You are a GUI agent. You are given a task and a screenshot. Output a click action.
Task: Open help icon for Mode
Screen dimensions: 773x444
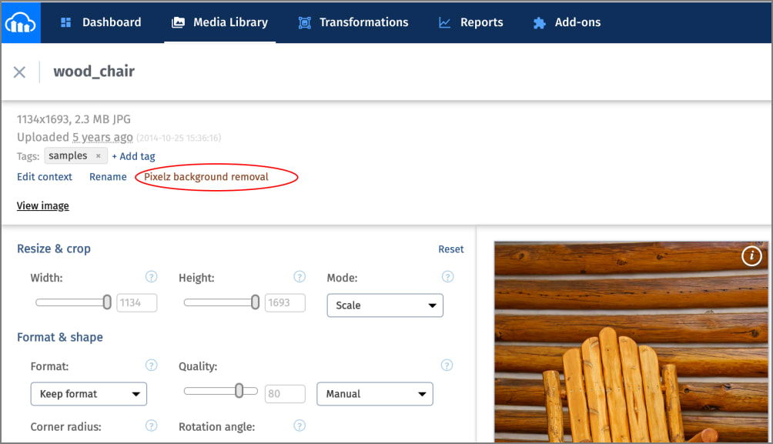(x=447, y=277)
